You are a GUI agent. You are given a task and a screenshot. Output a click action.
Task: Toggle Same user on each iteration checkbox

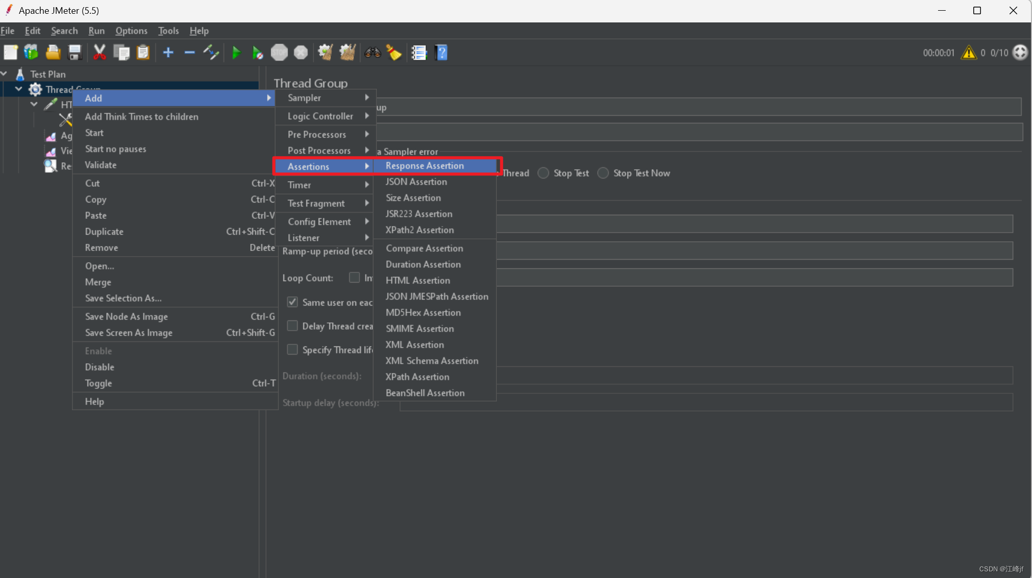pyautogui.click(x=293, y=302)
